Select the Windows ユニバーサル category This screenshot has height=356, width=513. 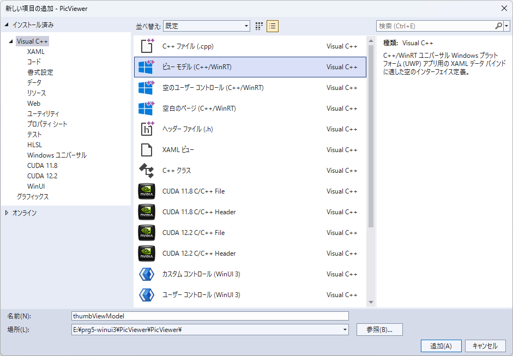[x=57, y=155]
